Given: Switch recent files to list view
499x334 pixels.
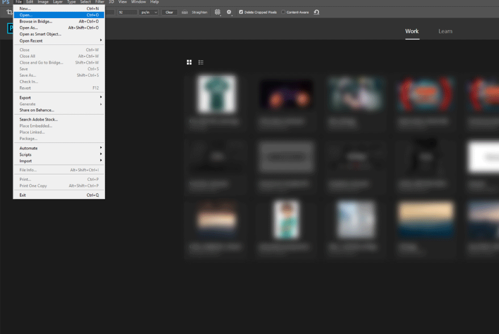Looking at the screenshot, I should pyautogui.click(x=200, y=62).
